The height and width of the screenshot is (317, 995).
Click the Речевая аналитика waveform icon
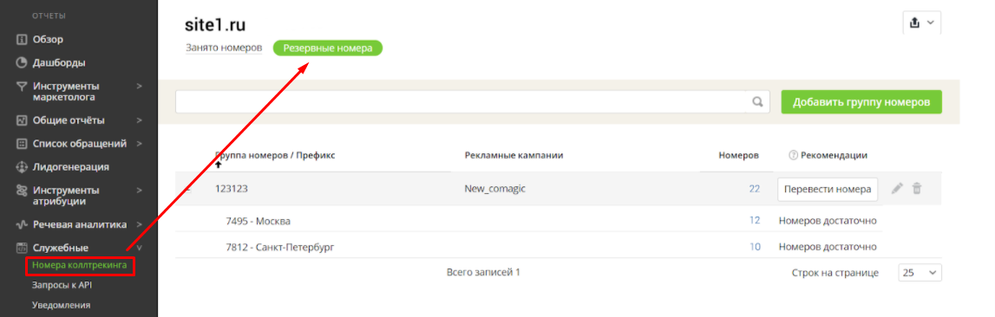pos(22,224)
